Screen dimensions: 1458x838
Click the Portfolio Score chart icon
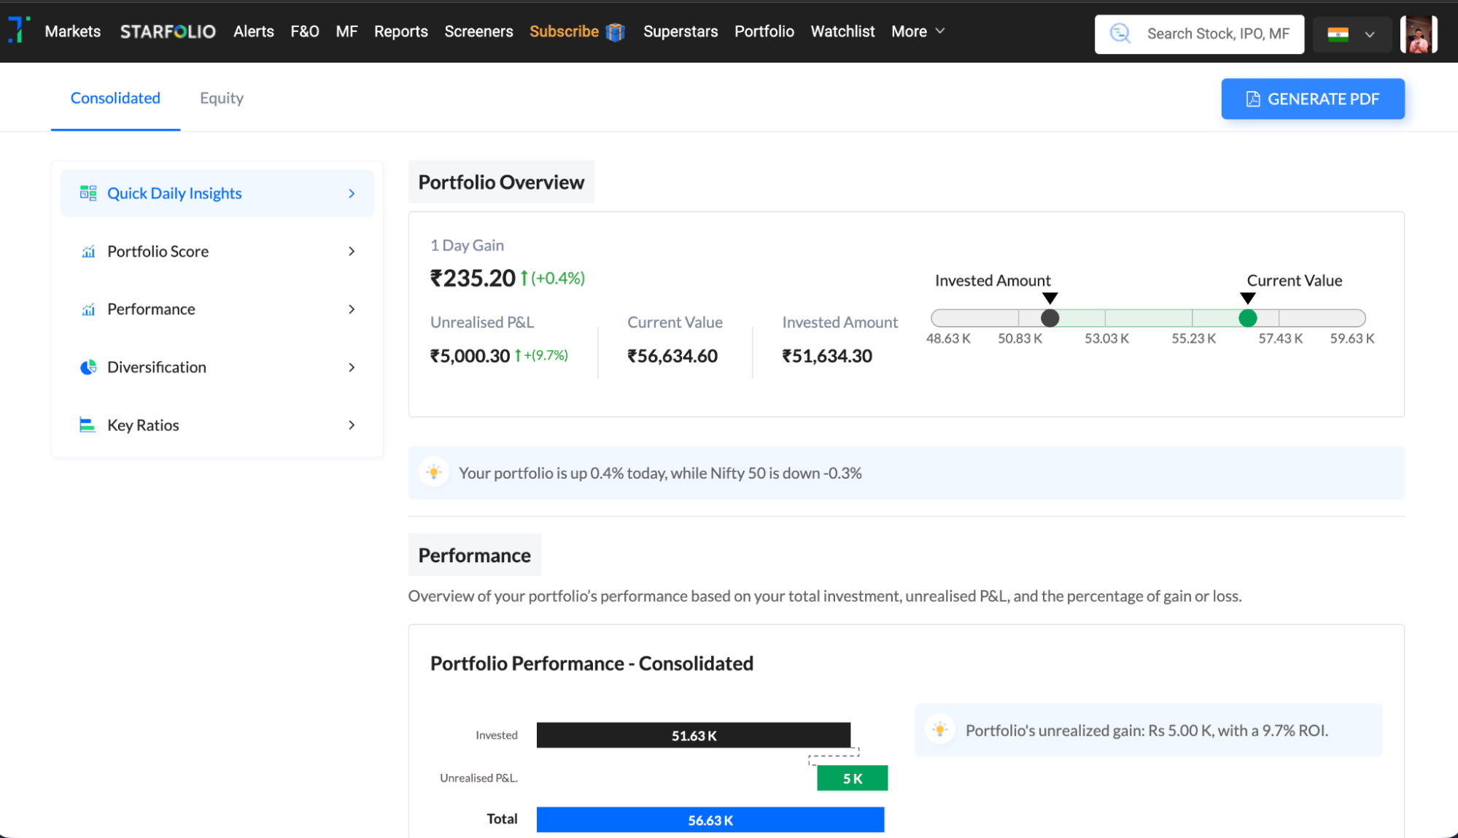pos(88,252)
